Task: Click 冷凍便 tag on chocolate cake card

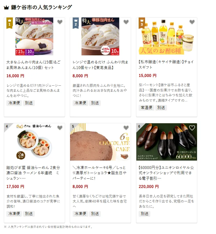Action: (x=81, y=214)
